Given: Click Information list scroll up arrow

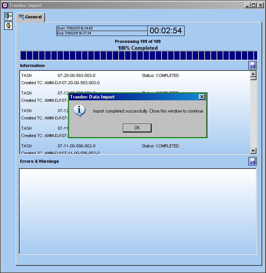Looking at the screenshot, I should [253, 74].
